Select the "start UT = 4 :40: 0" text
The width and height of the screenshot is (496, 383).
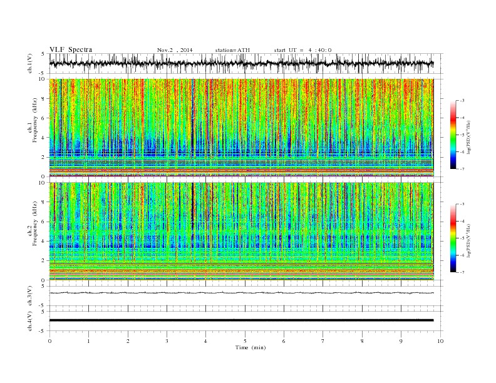tap(302, 50)
